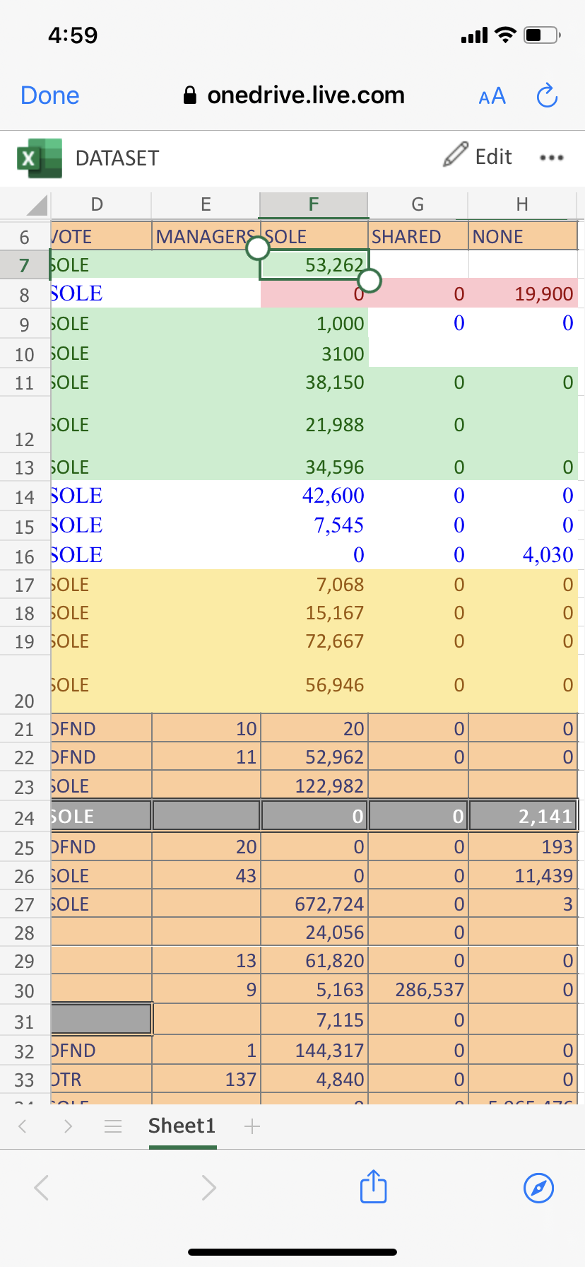Tap the Excel app logo icon

point(40,158)
